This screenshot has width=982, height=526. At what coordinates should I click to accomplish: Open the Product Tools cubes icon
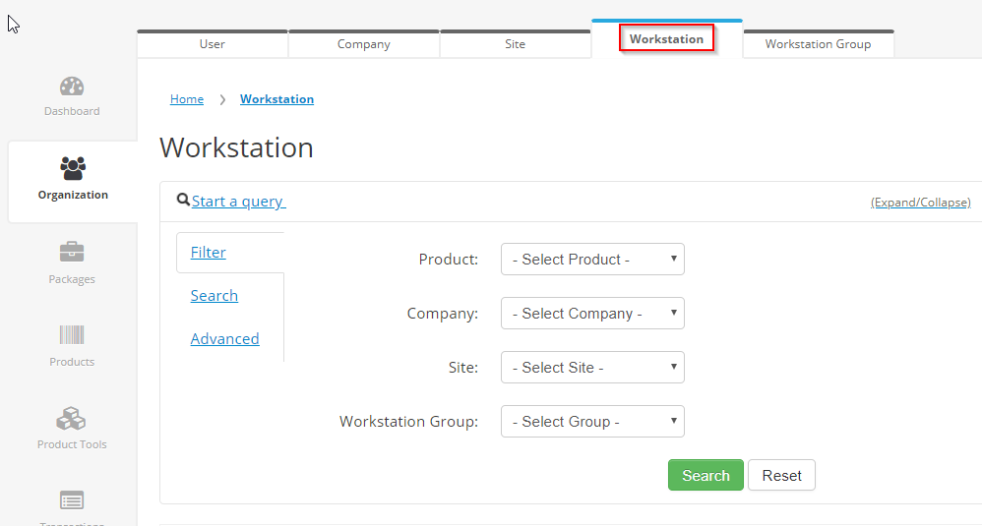coord(71,419)
